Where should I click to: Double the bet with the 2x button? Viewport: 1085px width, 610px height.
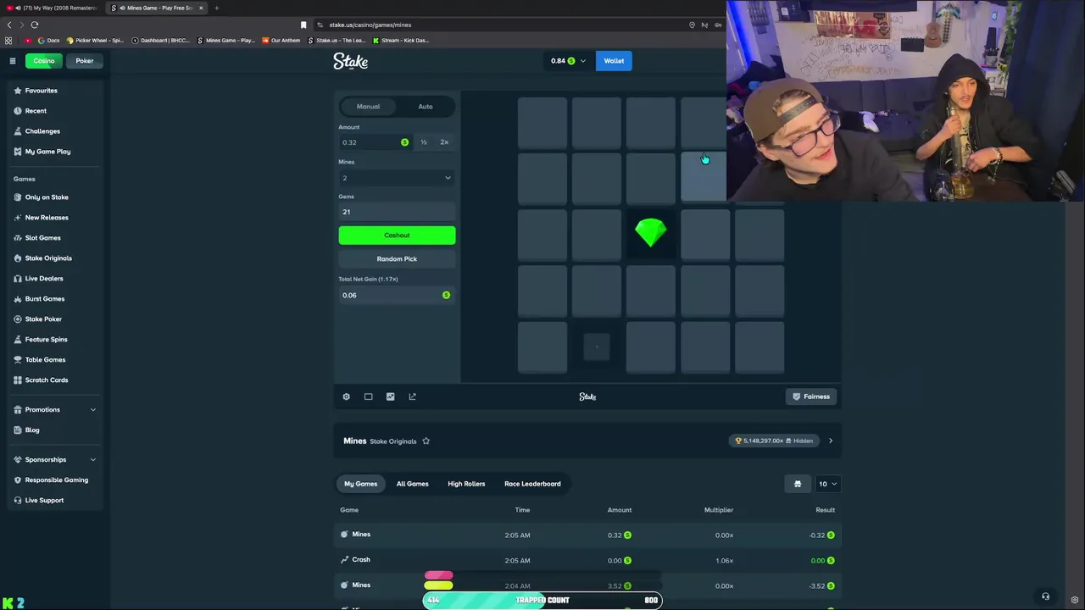444,142
